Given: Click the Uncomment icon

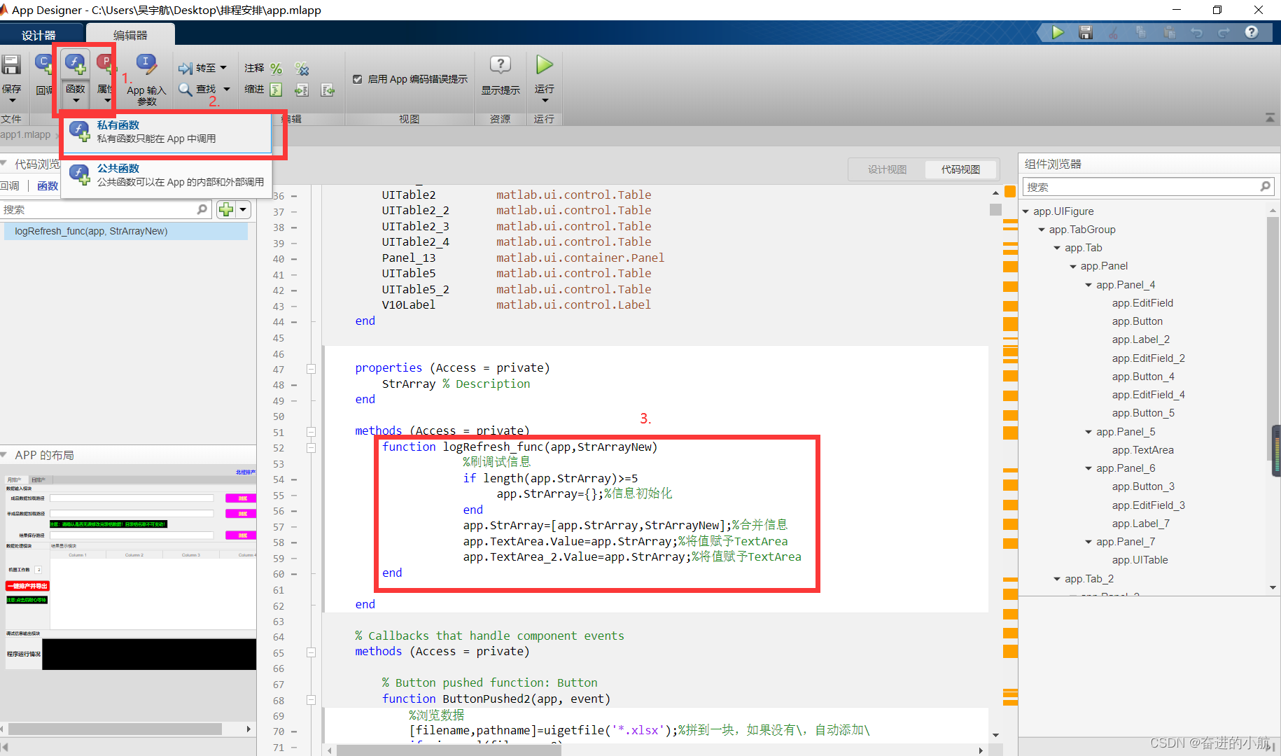Looking at the screenshot, I should pos(302,69).
